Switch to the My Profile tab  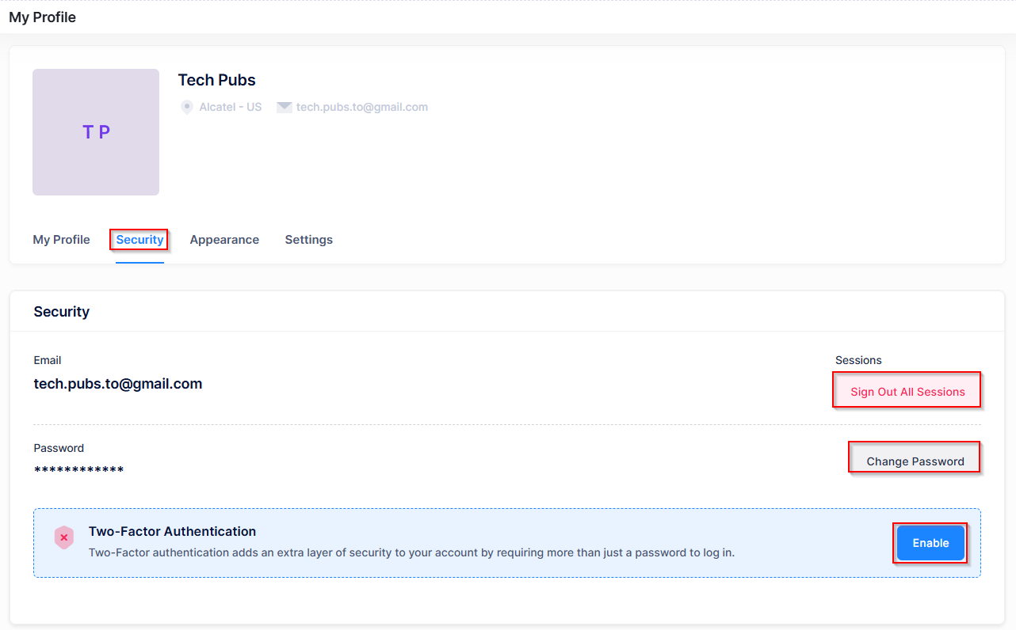[x=61, y=240]
